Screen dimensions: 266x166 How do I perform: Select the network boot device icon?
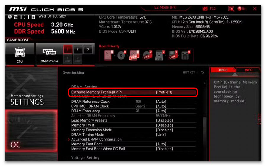coord(185,55)
